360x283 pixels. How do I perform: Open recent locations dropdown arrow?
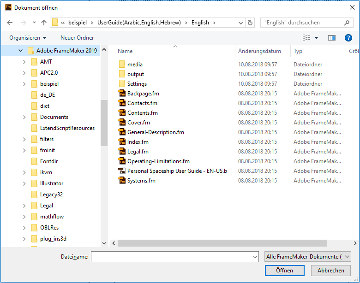[34, 23]
